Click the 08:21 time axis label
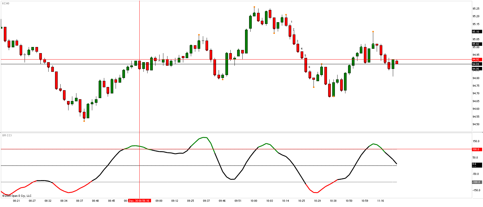 16,201
